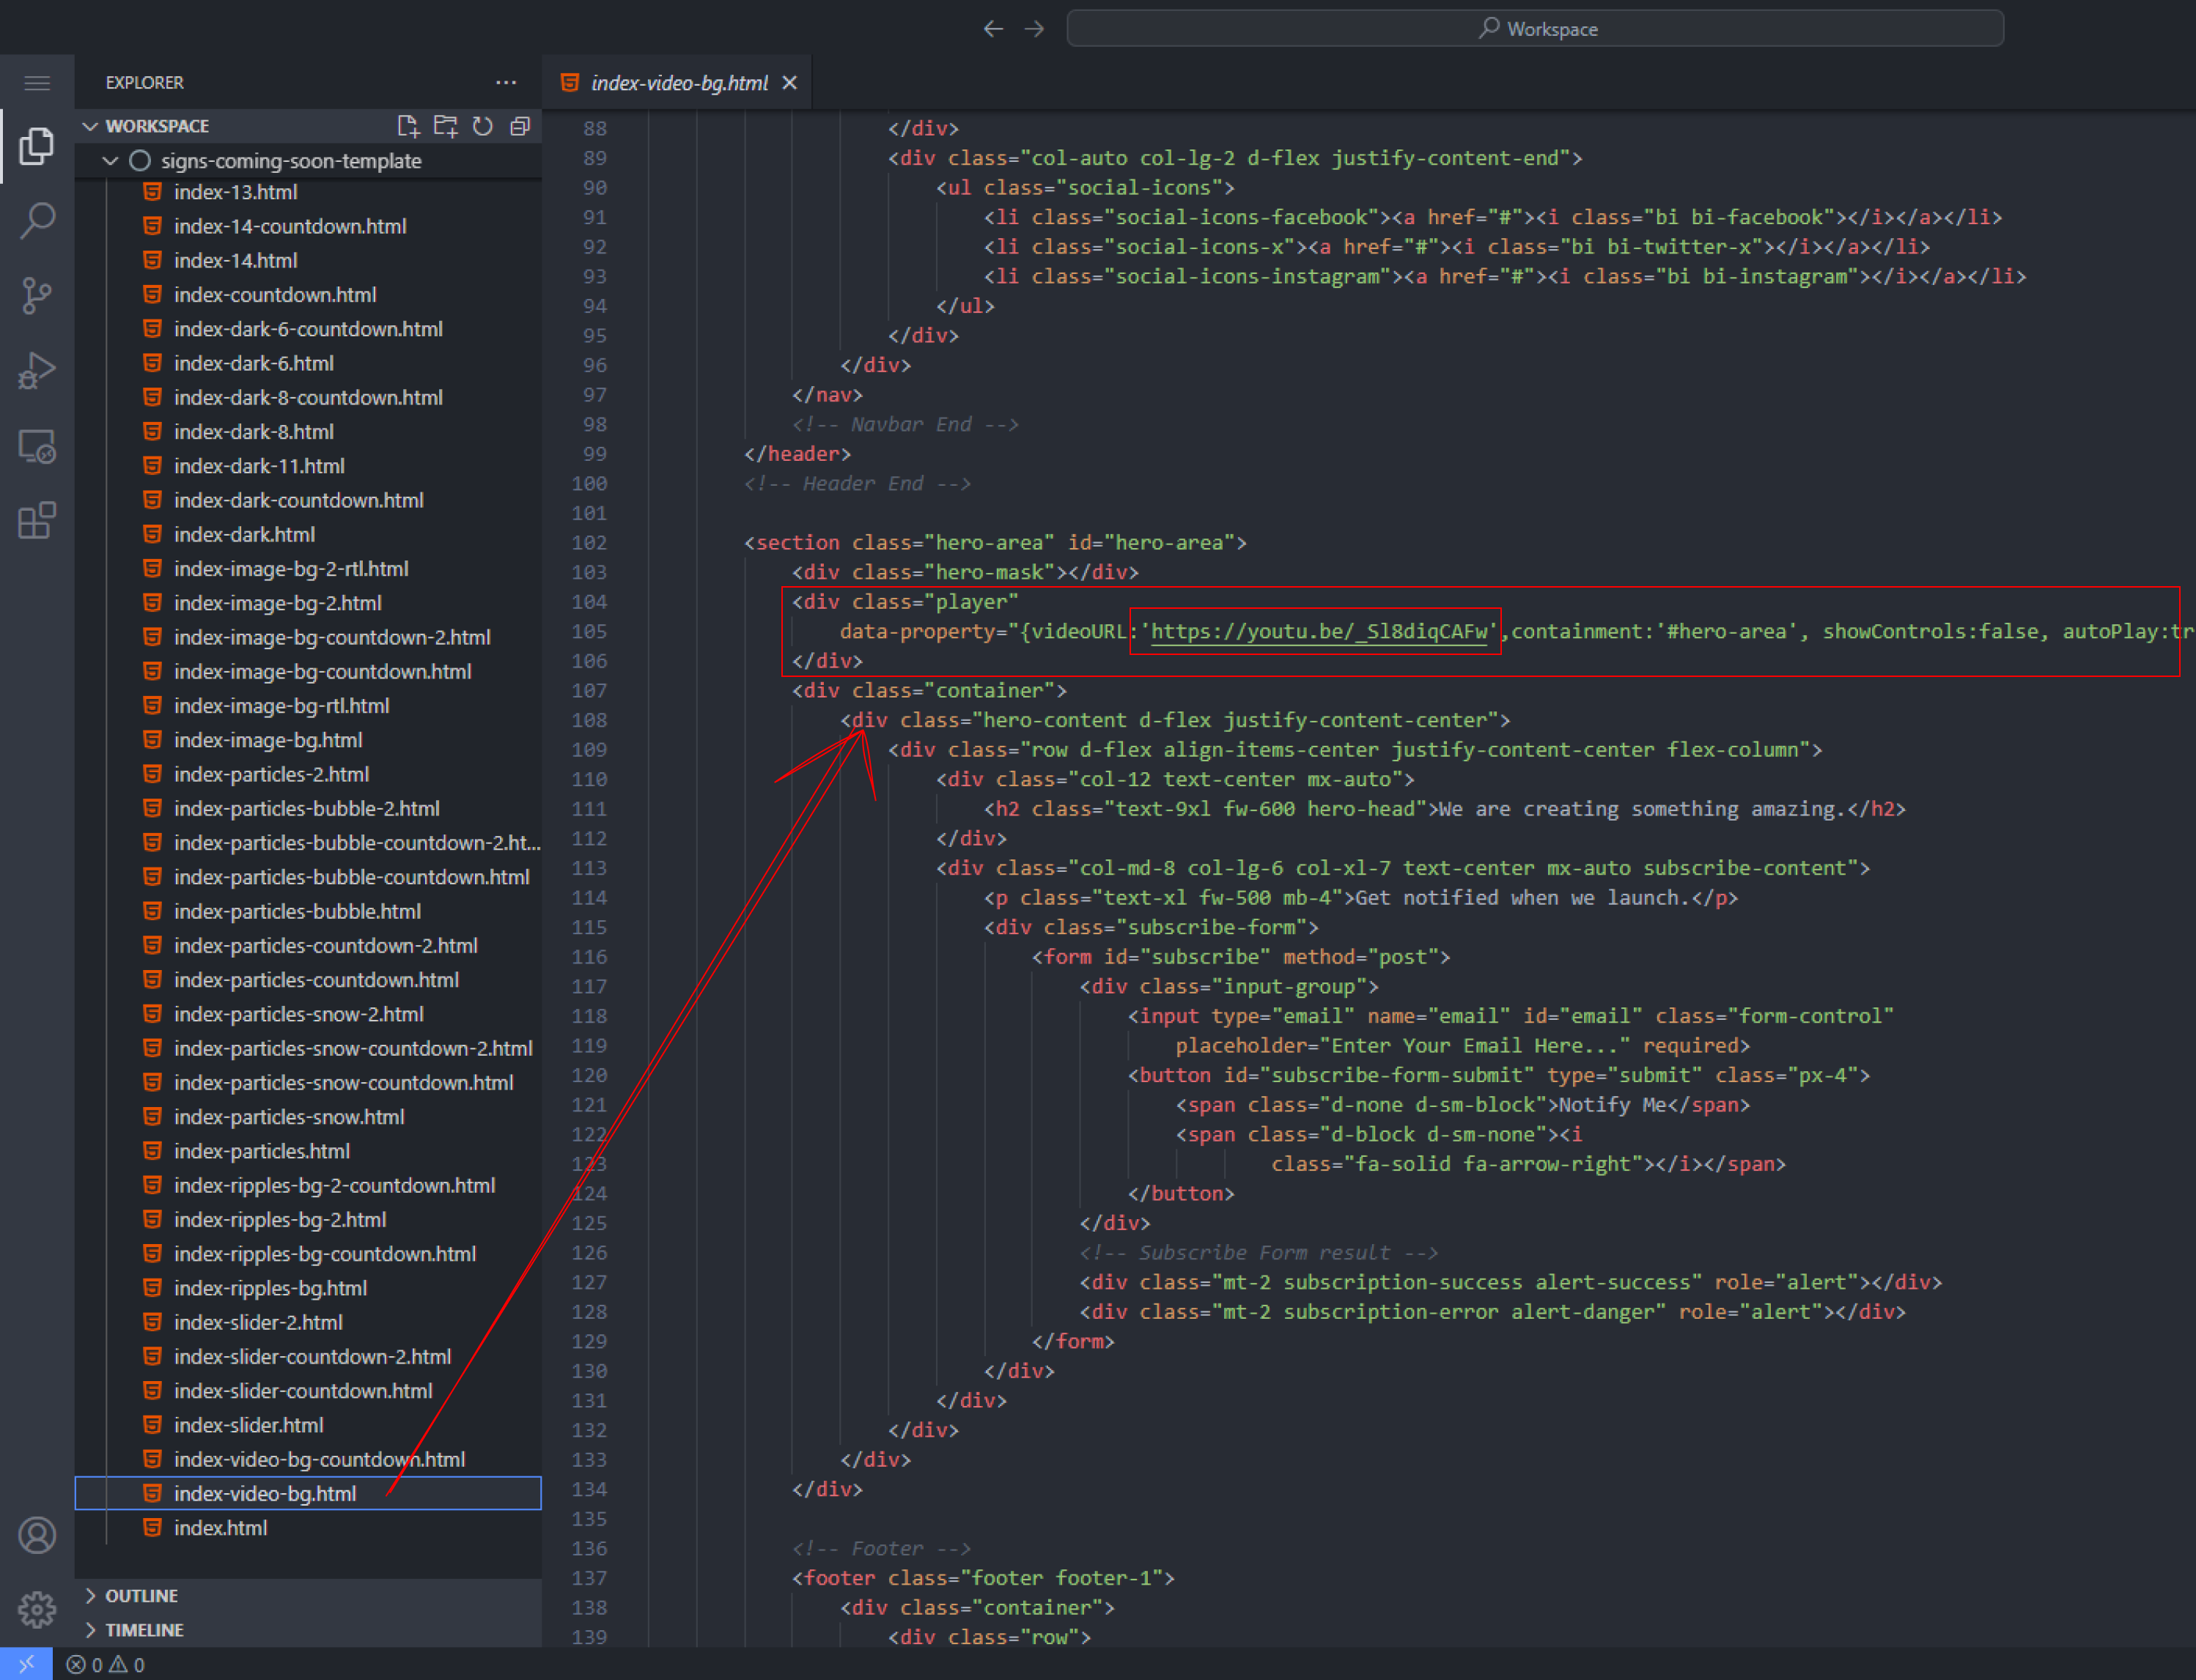The width and height of the screenshot is (2196, 1680).
Task: Open the Accounts menu icon
Action: [37, 1535]
